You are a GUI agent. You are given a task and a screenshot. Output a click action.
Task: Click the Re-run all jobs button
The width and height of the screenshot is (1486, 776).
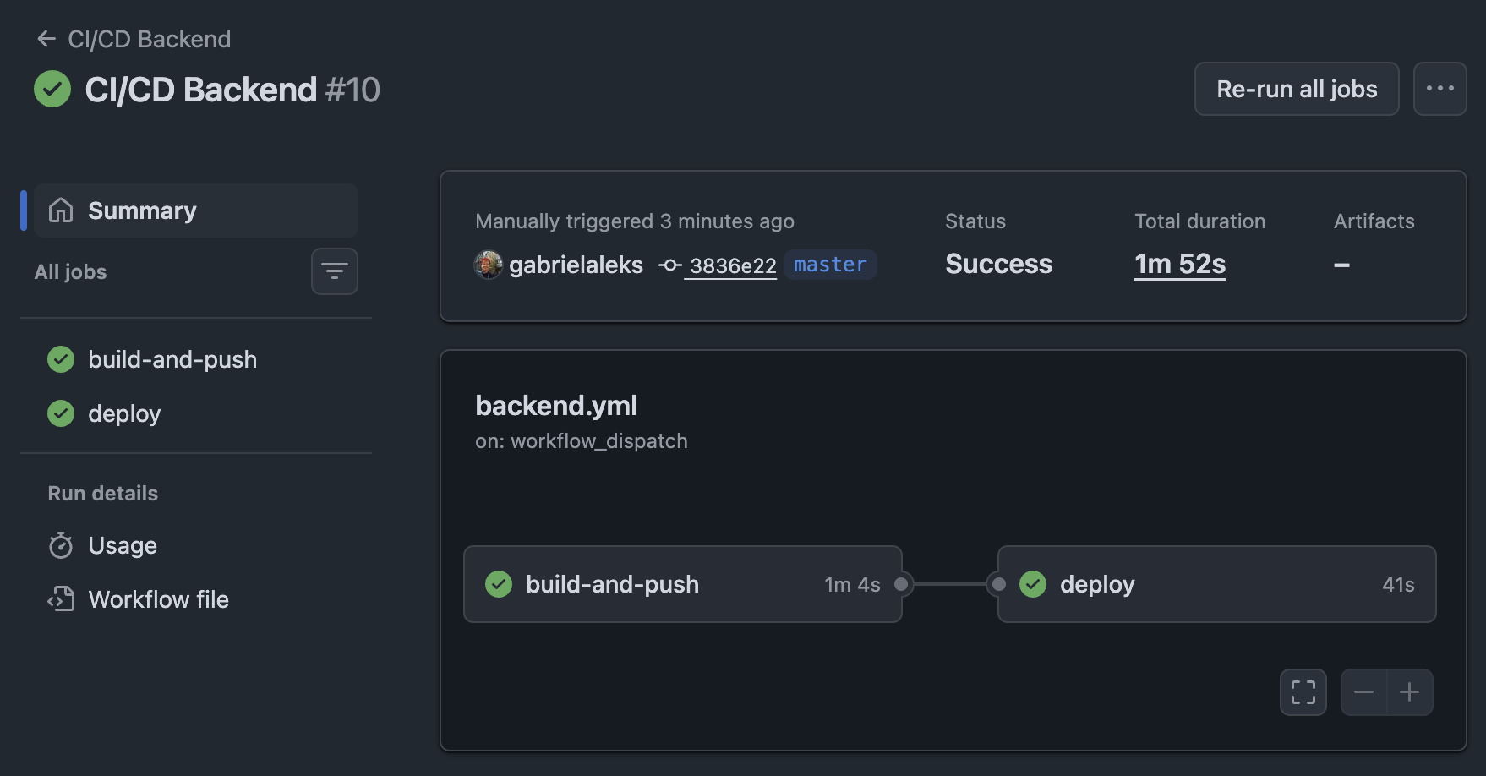click(x=1296, y=88)
